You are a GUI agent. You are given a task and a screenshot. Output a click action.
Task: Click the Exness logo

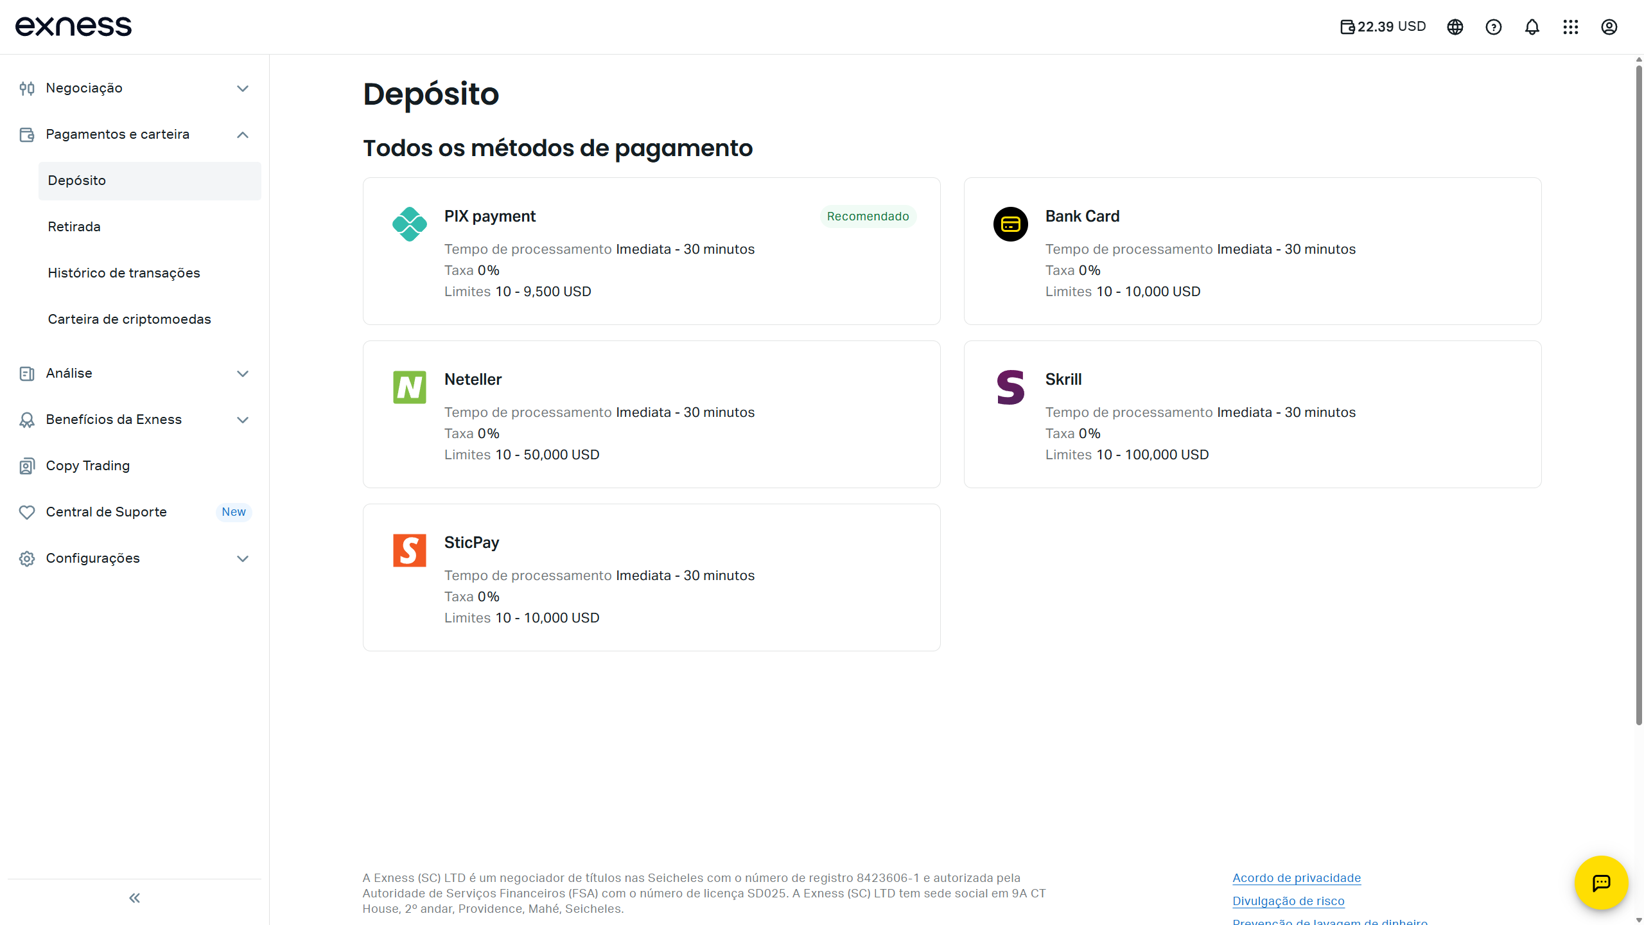pos(73,26)
